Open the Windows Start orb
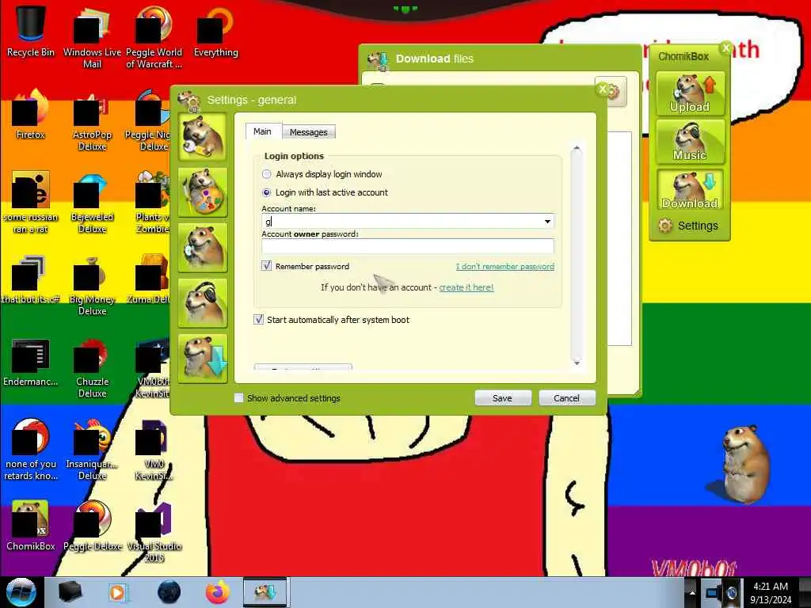This screenshot has width=811, height=608. click(x=20, y=592)
